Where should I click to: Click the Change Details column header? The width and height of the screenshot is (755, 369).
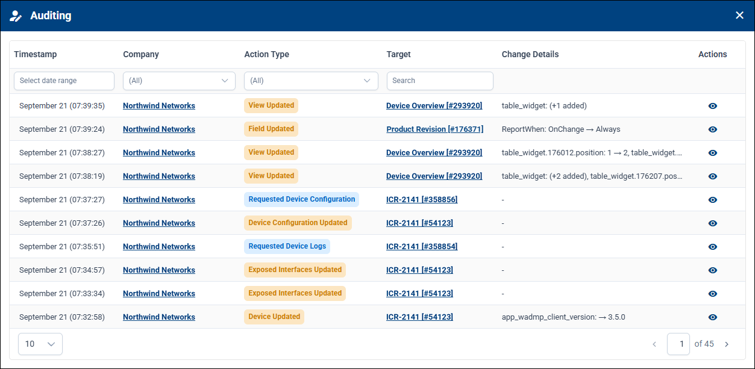pyautogui.click(x=530, y=54)
